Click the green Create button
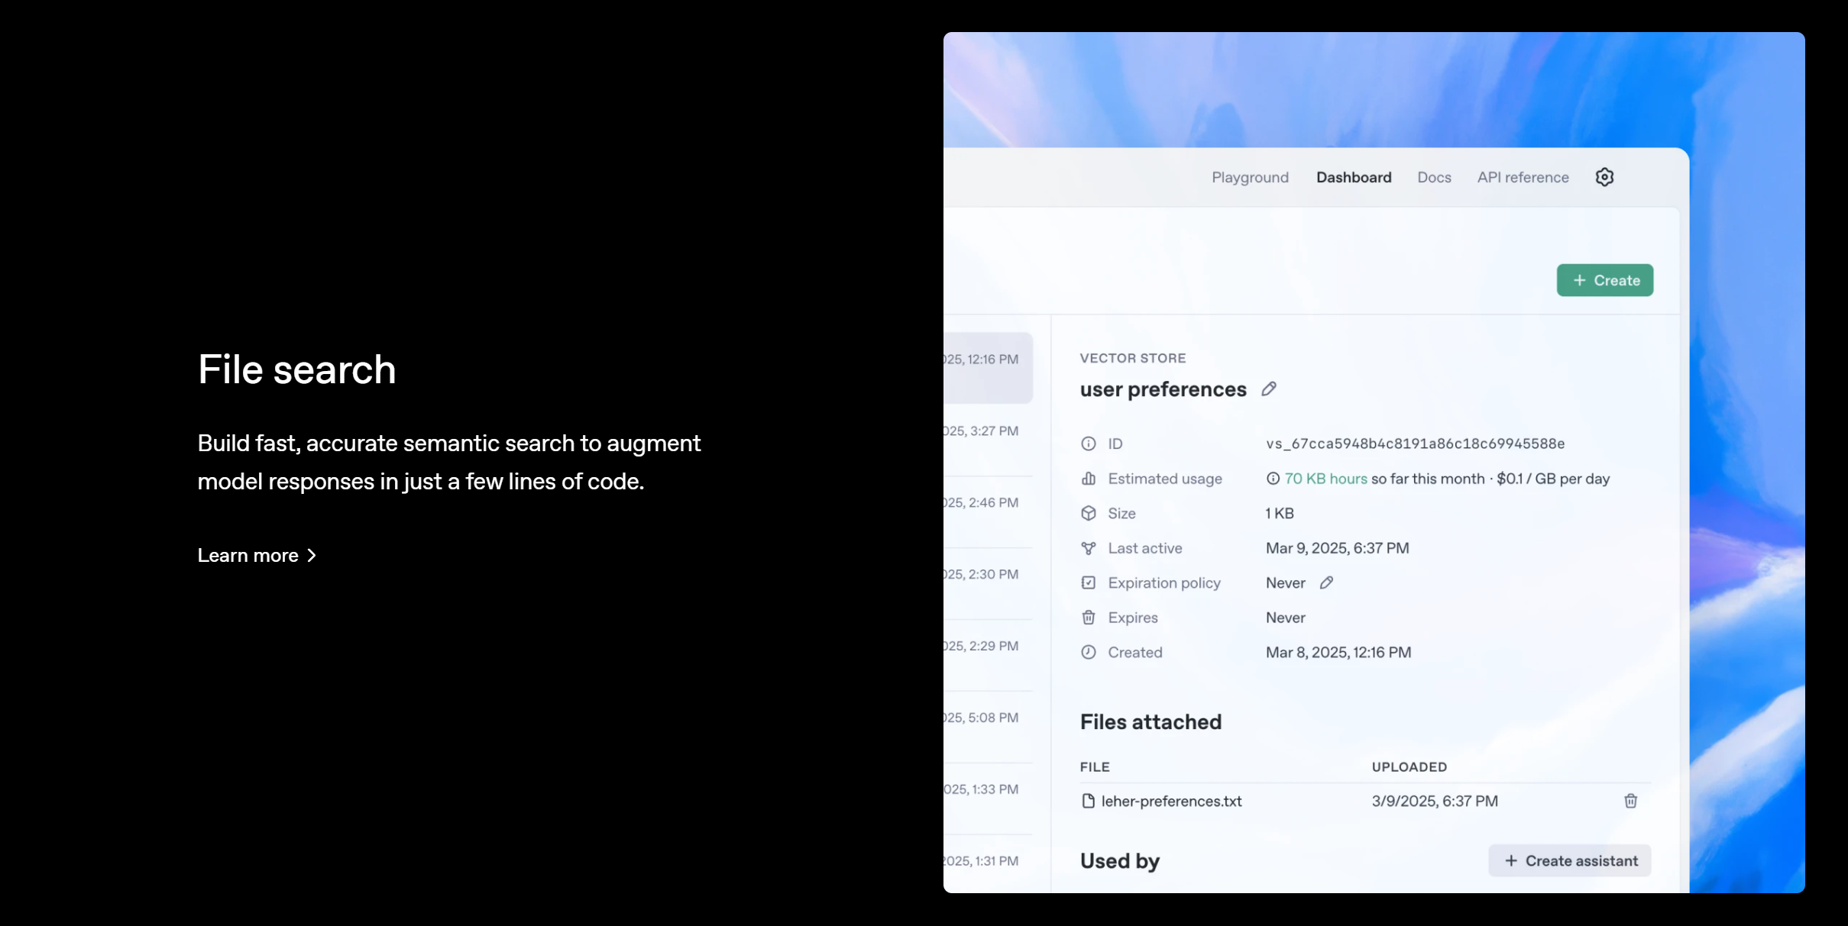The height and width of the screenshot is (926, 1848). click(x=1605, y=280)
